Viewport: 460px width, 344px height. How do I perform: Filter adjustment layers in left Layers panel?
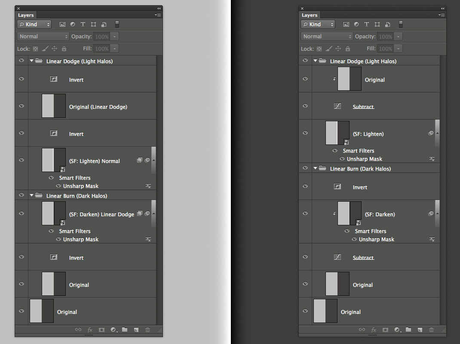tap(73, 25)
